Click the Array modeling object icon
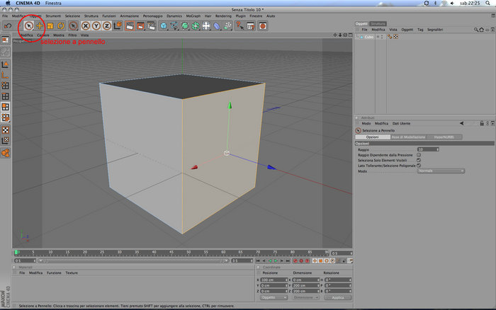Screen dimensions: 496x310 pos(196,25)
